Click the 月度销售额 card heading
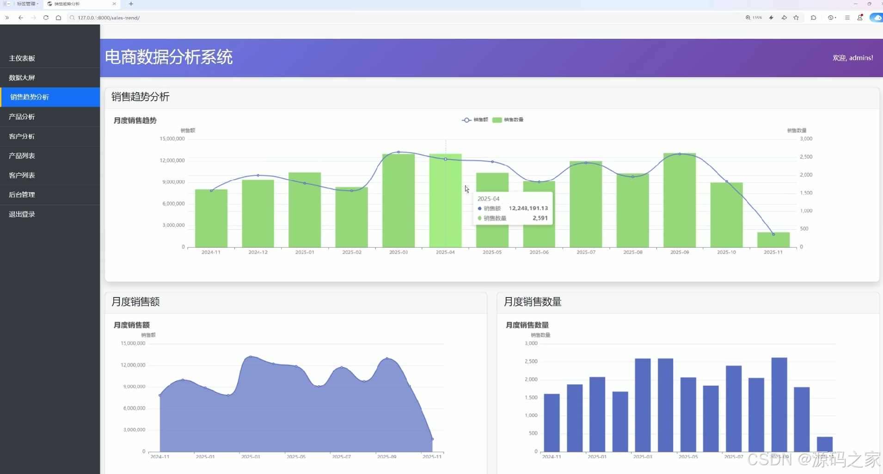 click(x=135, y=302)
